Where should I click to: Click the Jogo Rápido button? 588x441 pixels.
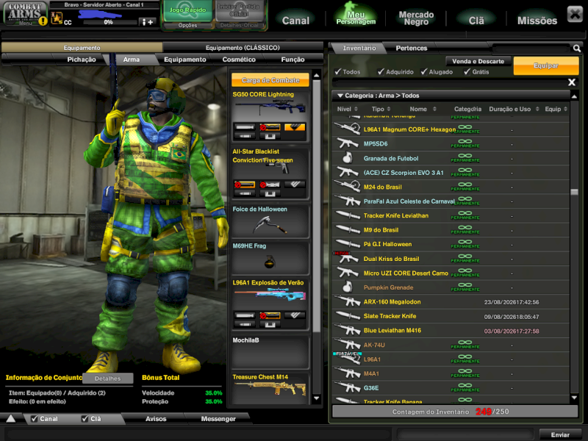(187, 11)
